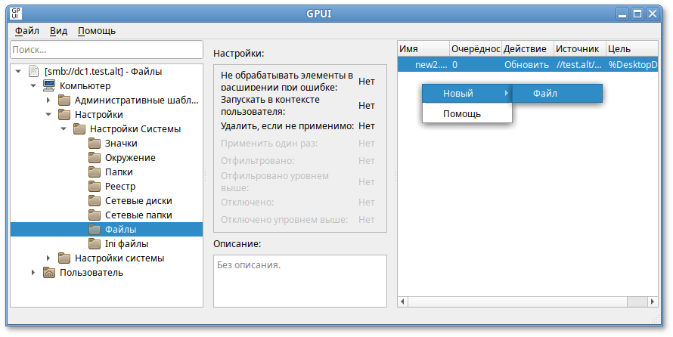This screenshot has height=337, width=673.
Task: Choose Новый in the context menu
Action: coord(467,93)
